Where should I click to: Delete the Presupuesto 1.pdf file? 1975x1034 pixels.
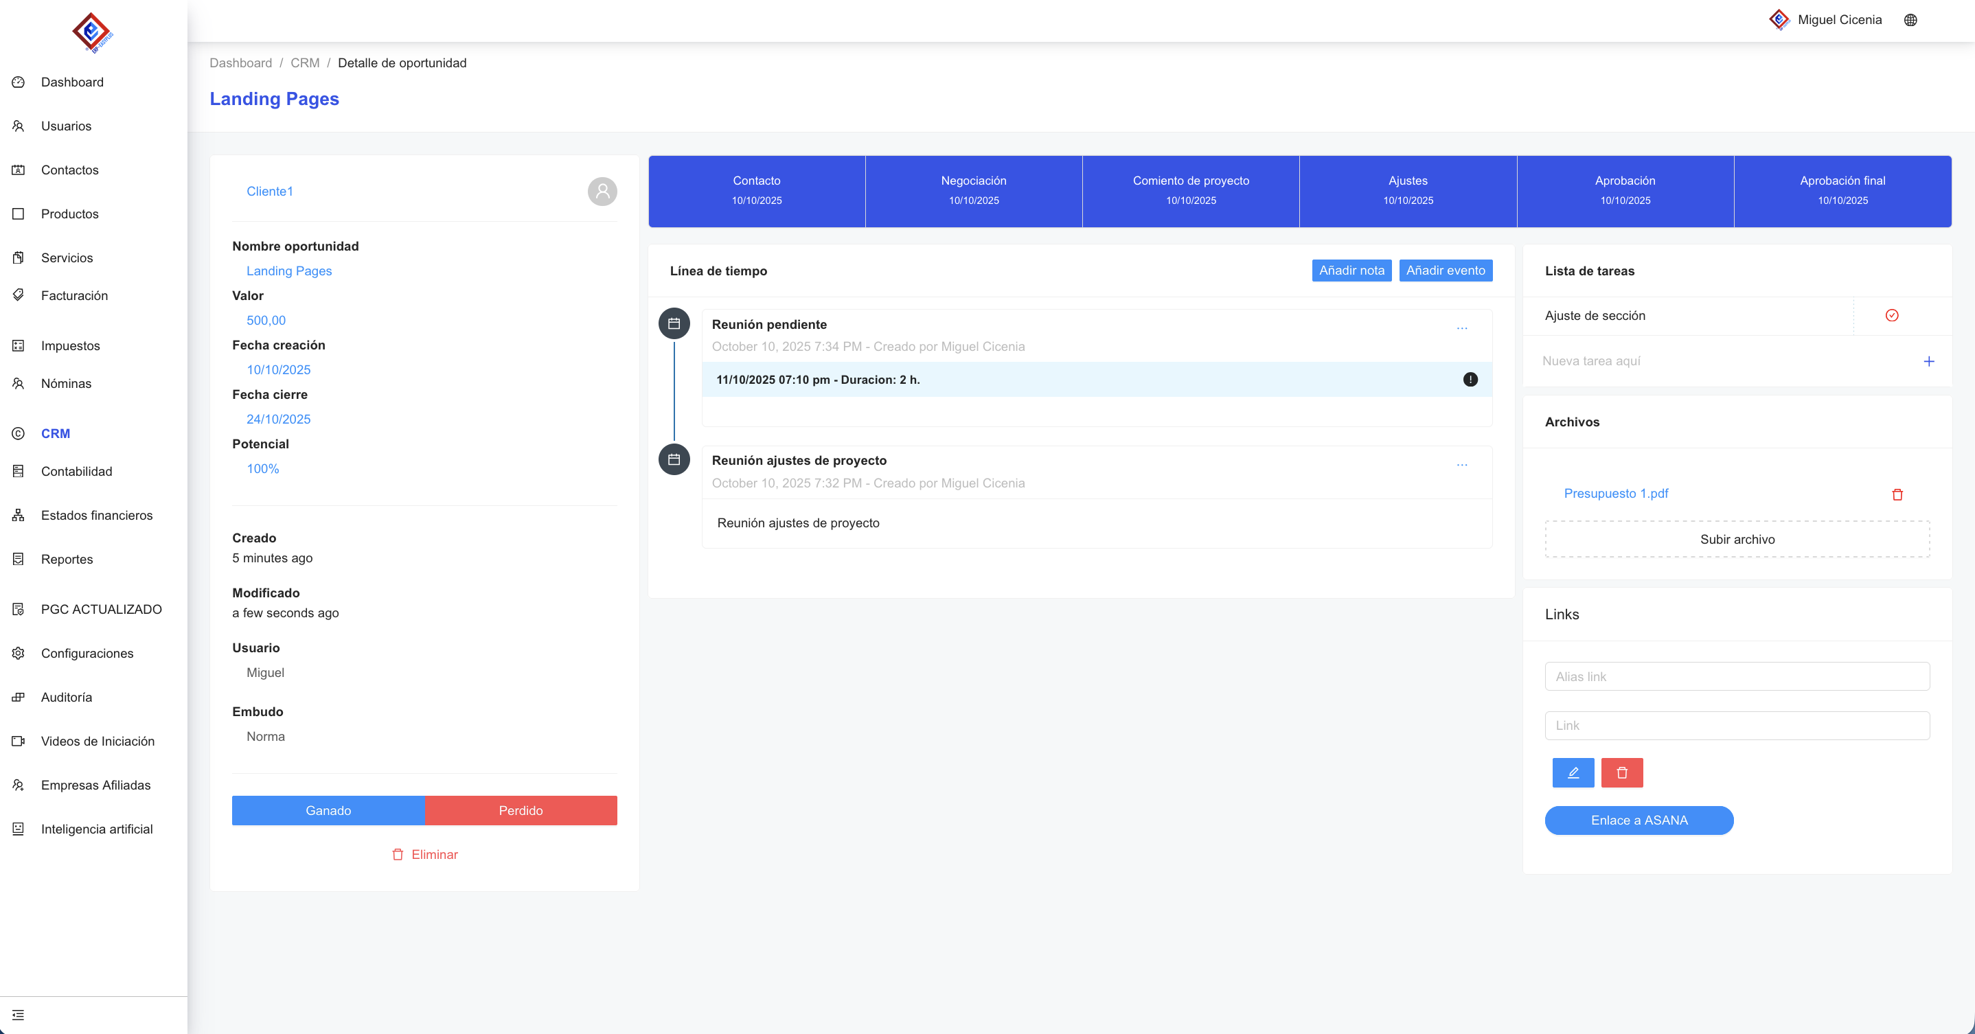coord(1897,494)
